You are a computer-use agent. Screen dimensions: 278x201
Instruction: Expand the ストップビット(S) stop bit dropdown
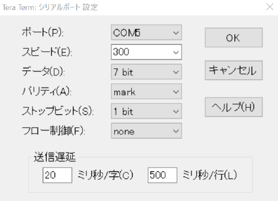coord(146,111)
